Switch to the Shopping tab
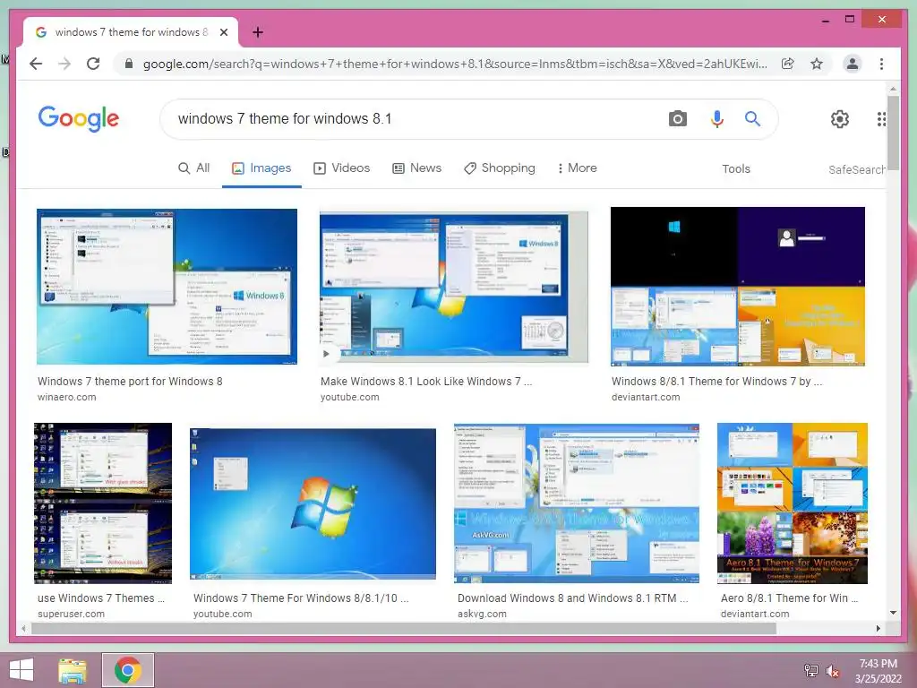Viewport: 917px width, 688px height. pos(500,168)
